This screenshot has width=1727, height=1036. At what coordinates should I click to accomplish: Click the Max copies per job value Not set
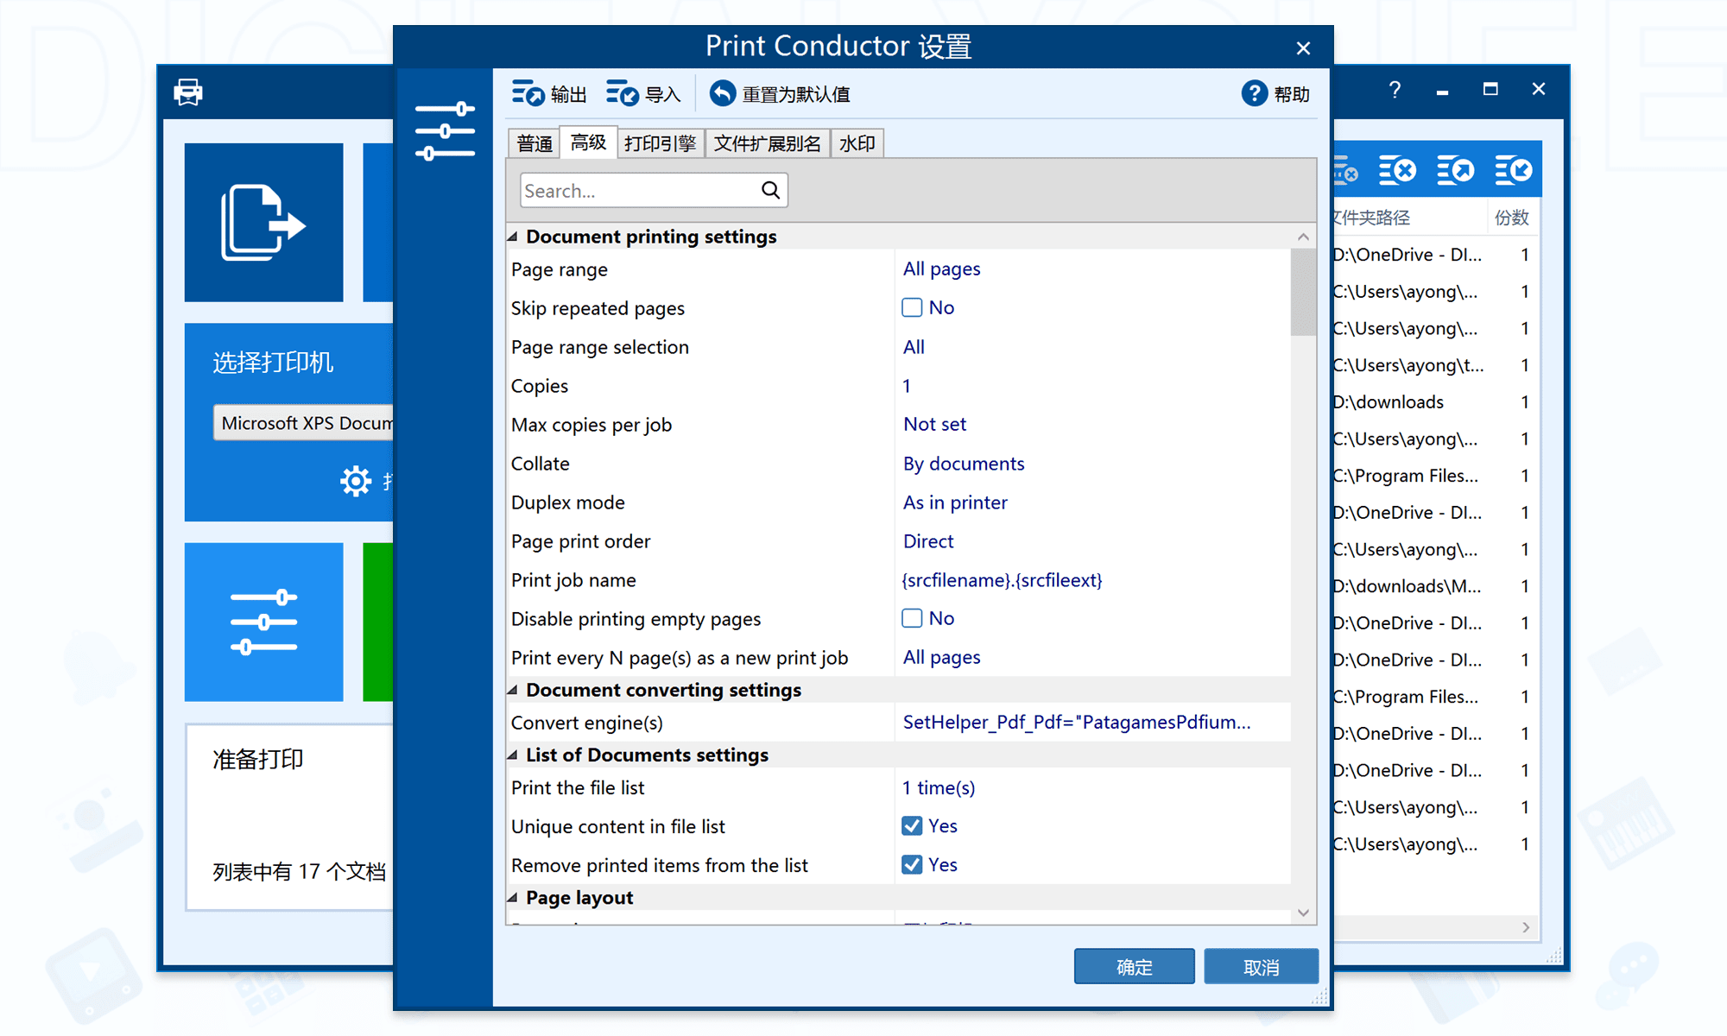coord(935,425)
